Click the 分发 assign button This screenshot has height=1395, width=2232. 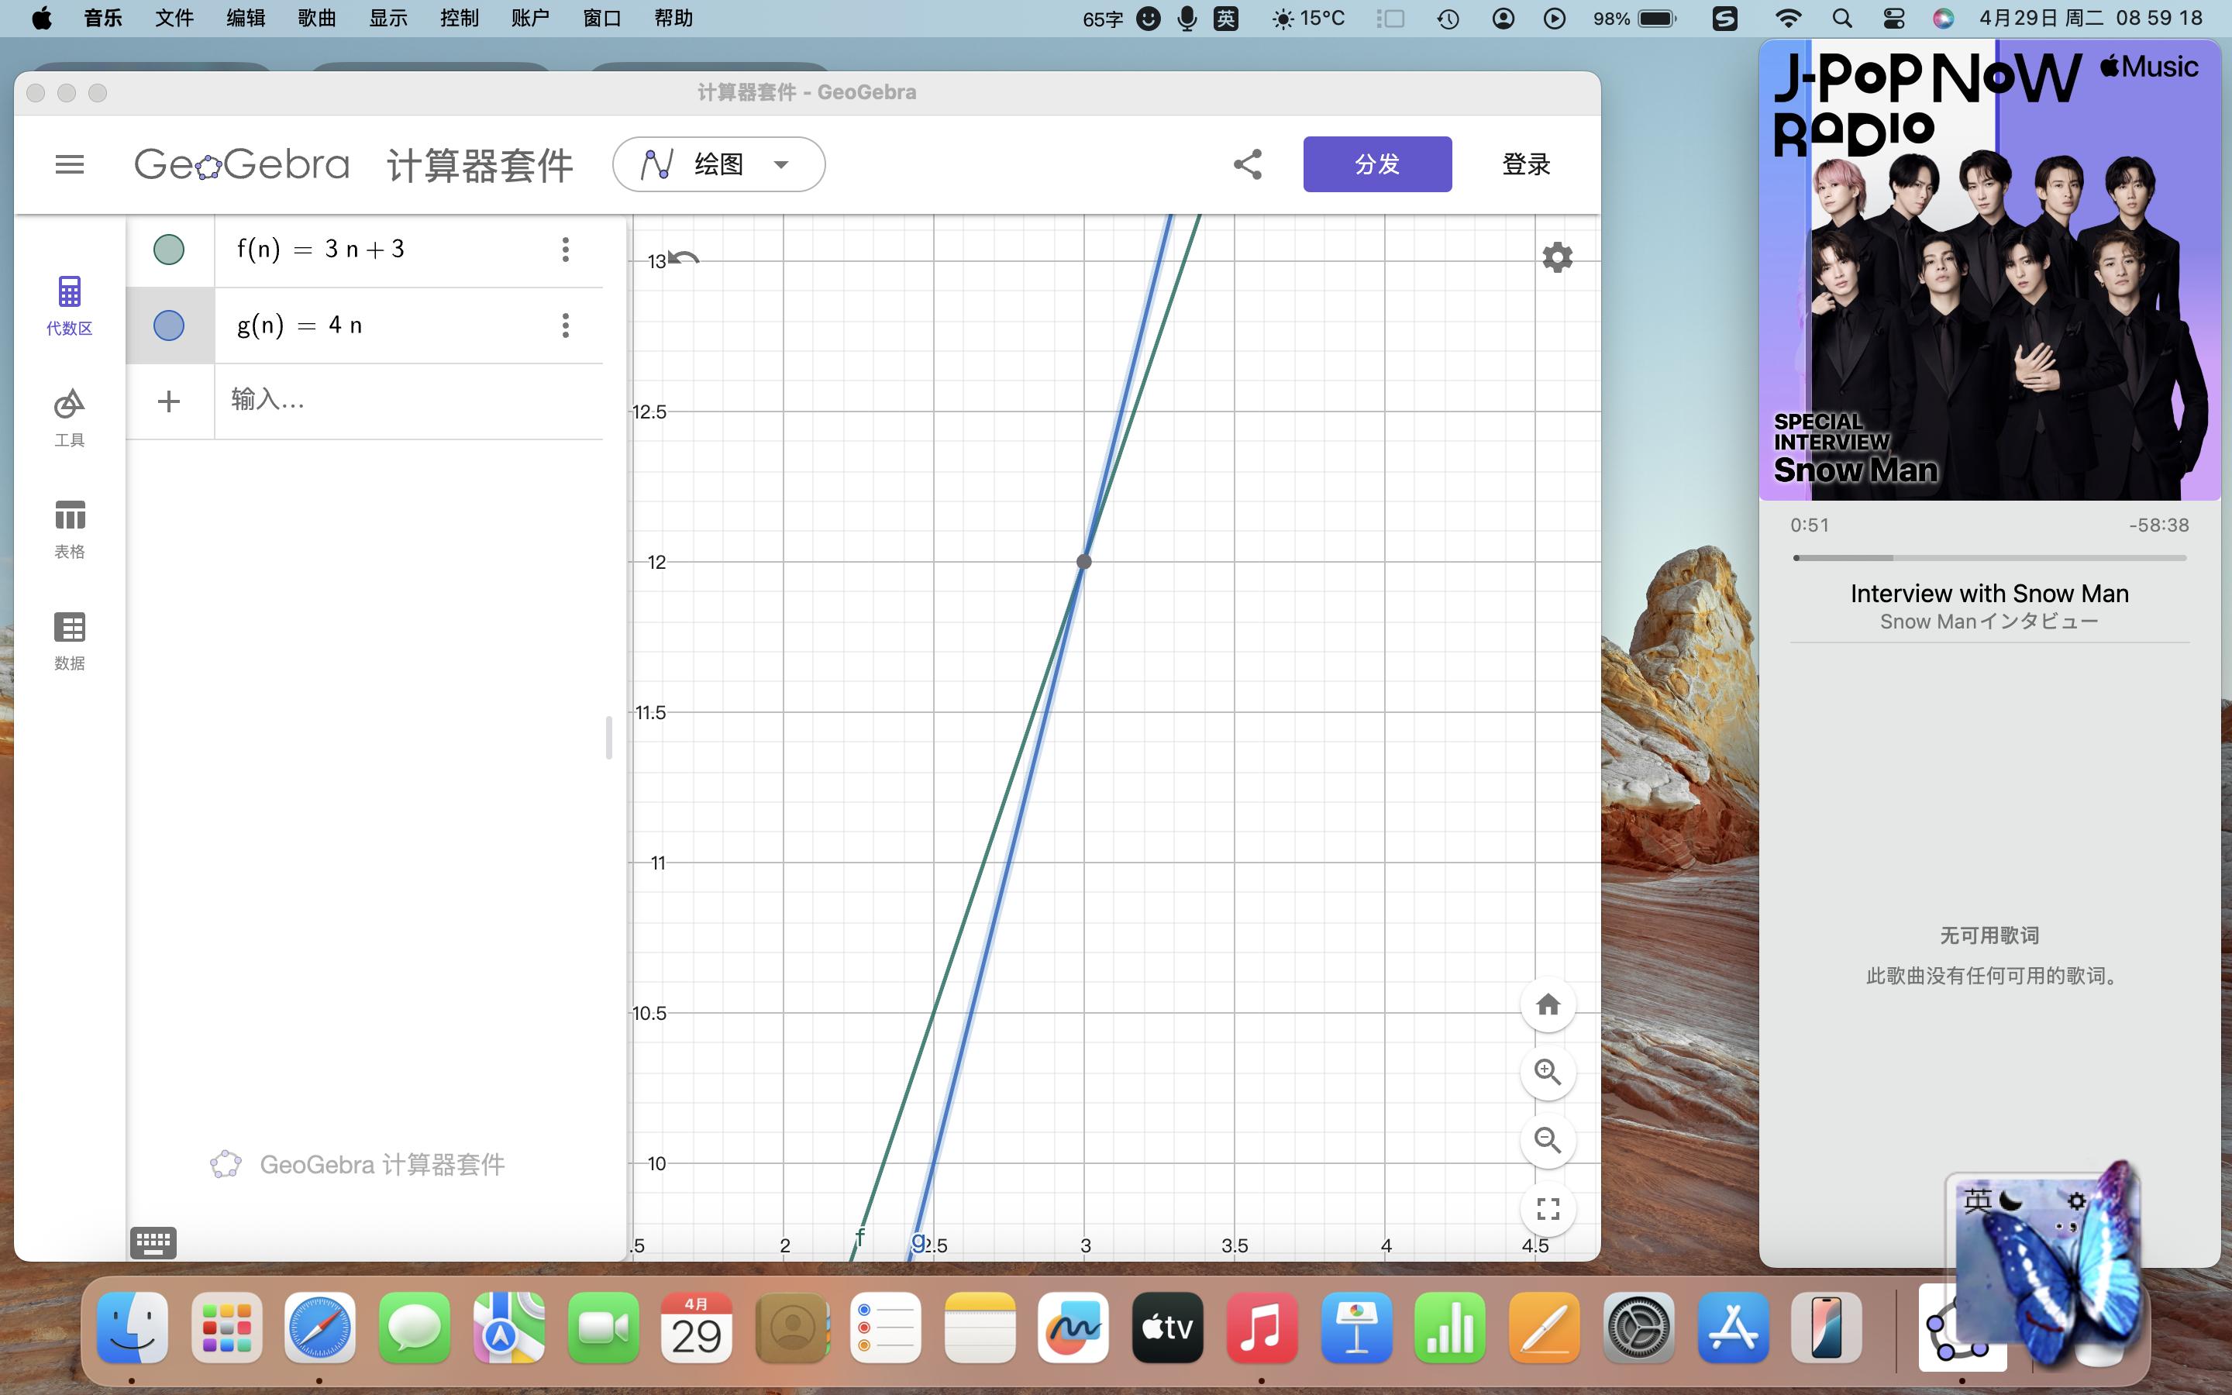click(x=1377, y=164)
